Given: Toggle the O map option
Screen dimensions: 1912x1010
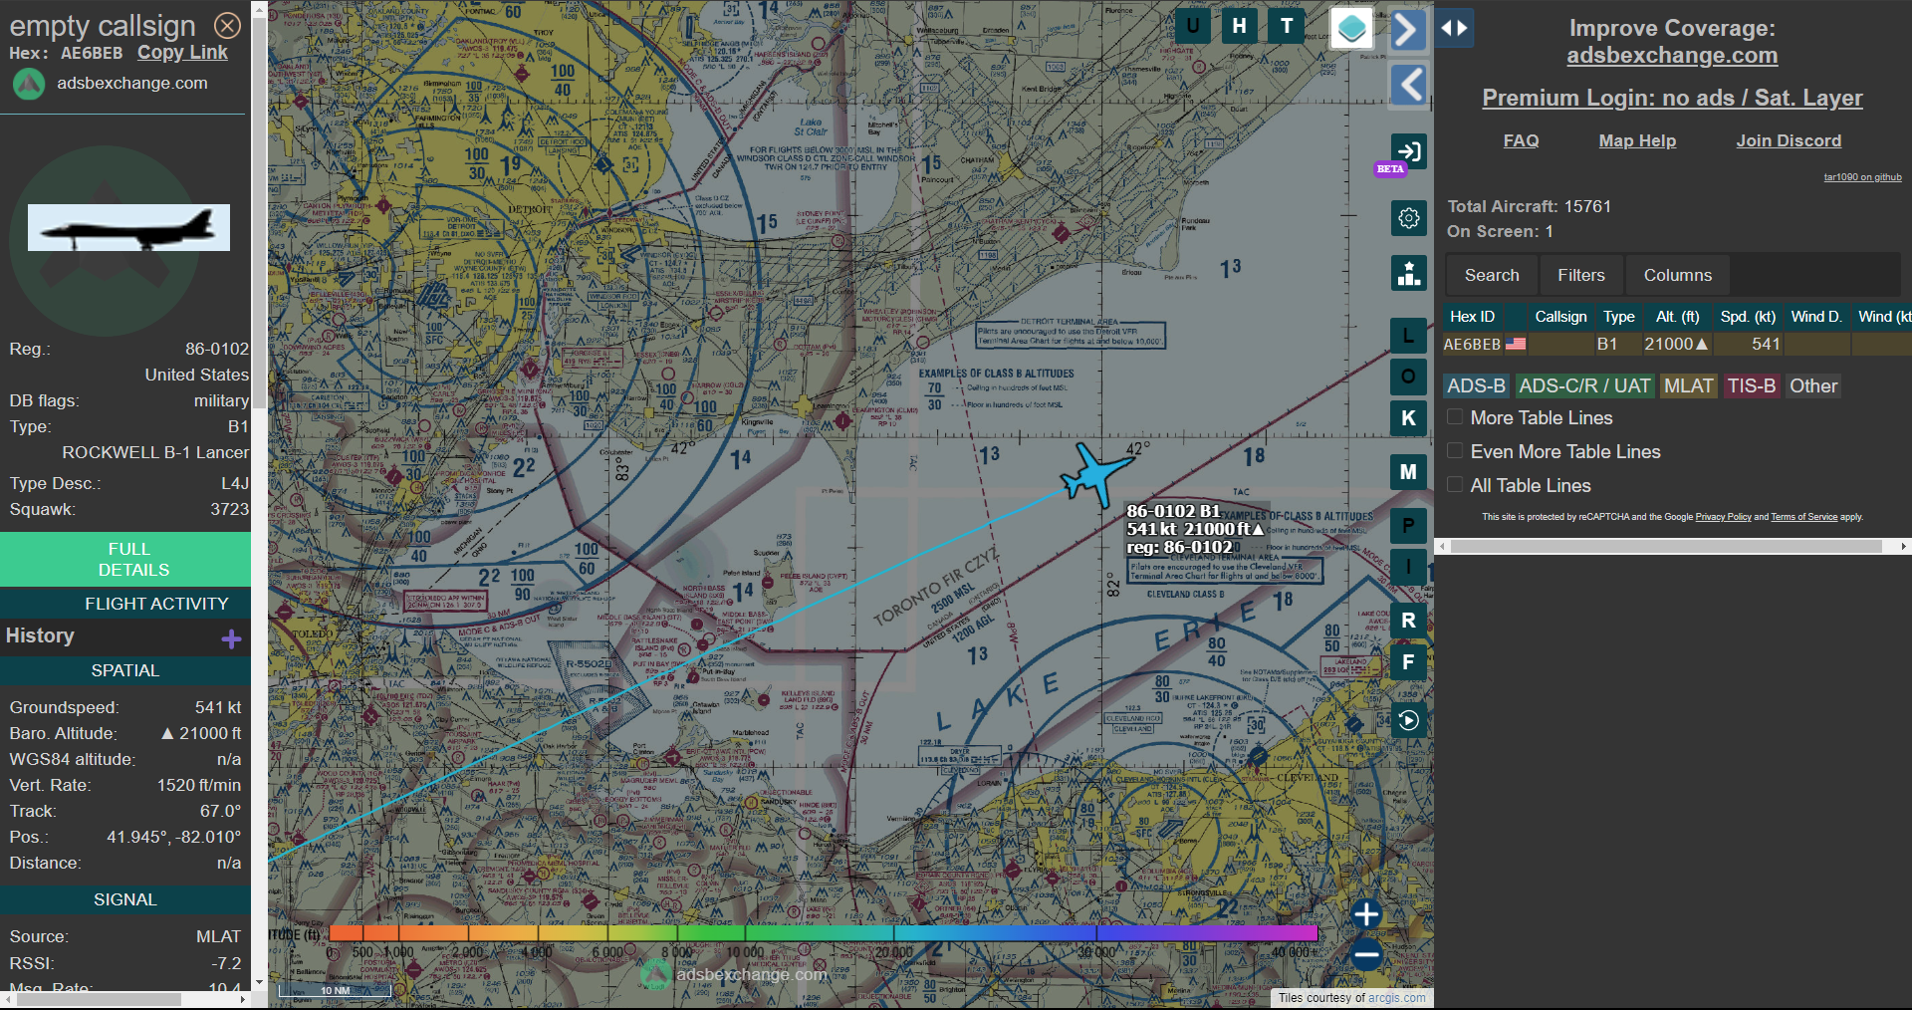Looking at the screenshot, I should [x=1408, y=377].
